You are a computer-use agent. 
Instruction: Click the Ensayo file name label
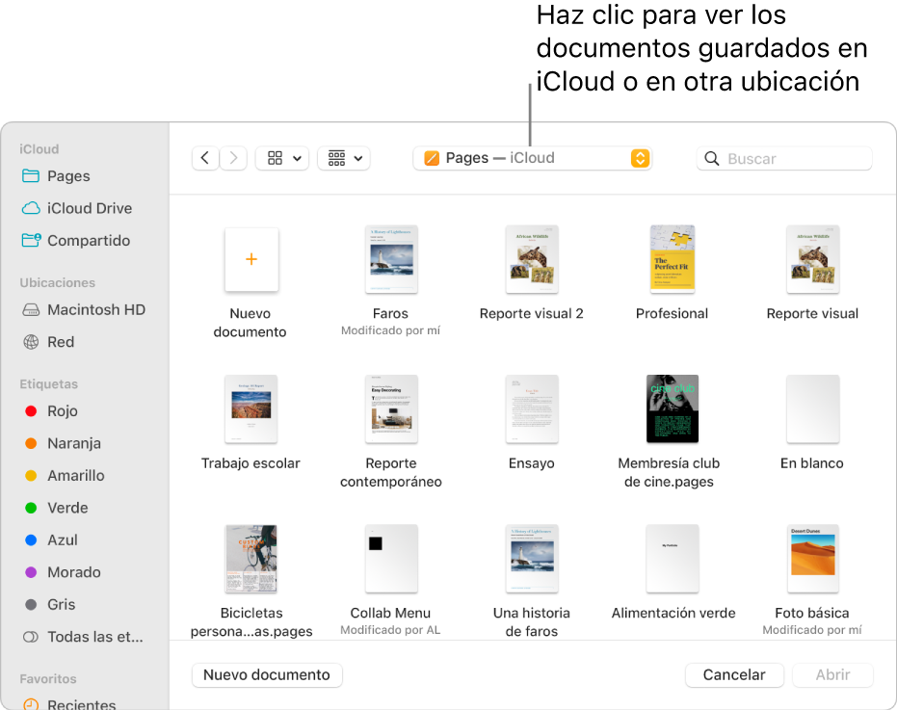pos(532,463)
